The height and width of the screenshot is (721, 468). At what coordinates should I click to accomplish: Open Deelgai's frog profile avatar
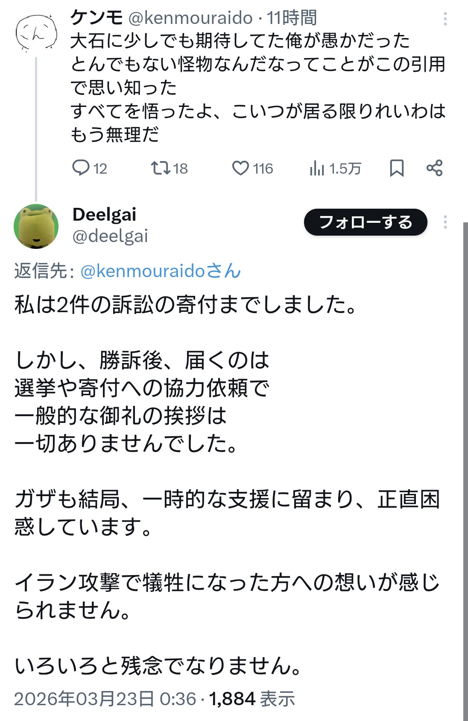pyautogui.click(x=36, y=226)
